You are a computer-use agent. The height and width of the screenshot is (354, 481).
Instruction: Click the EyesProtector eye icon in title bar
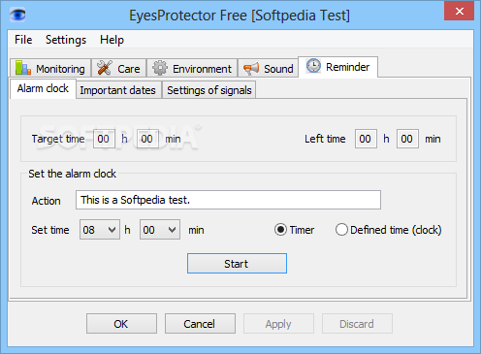[x=17, y=15]
